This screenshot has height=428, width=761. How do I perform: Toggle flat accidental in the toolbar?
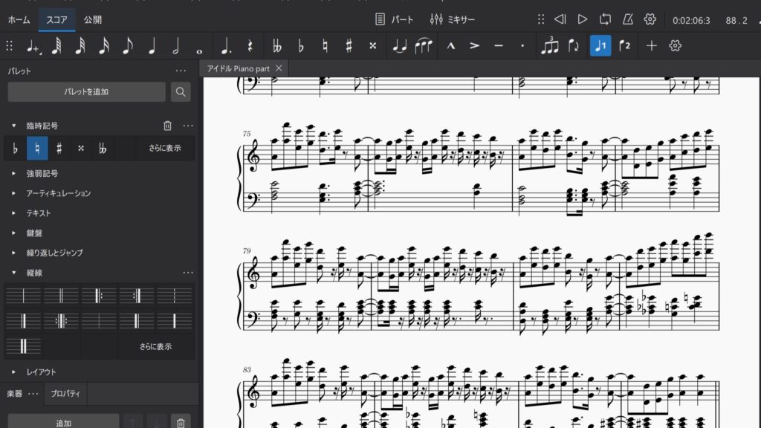(x=301, y=45)
